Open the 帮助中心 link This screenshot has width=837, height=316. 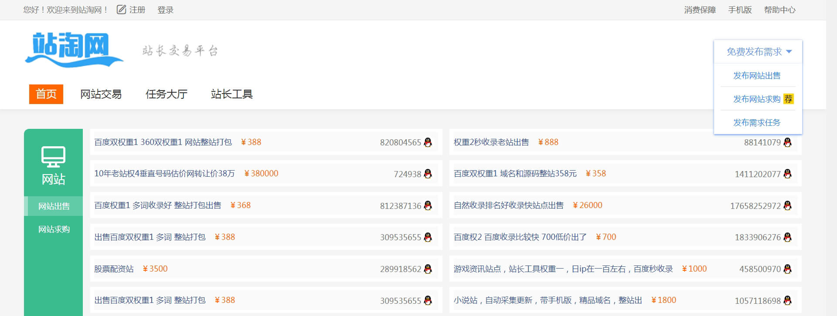(779, 10)
